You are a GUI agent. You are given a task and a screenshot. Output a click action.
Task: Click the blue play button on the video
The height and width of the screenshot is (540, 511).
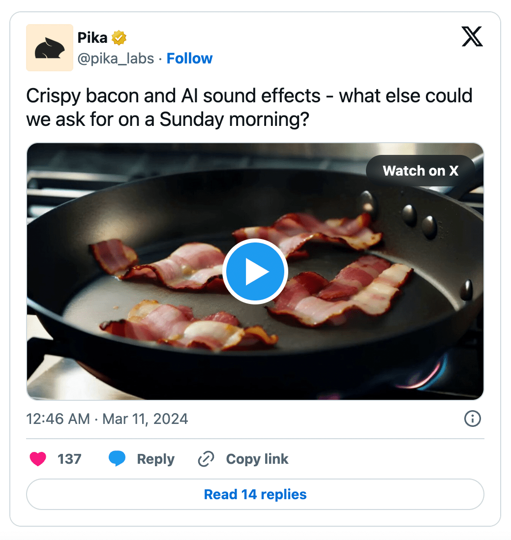tap(255, 271)
